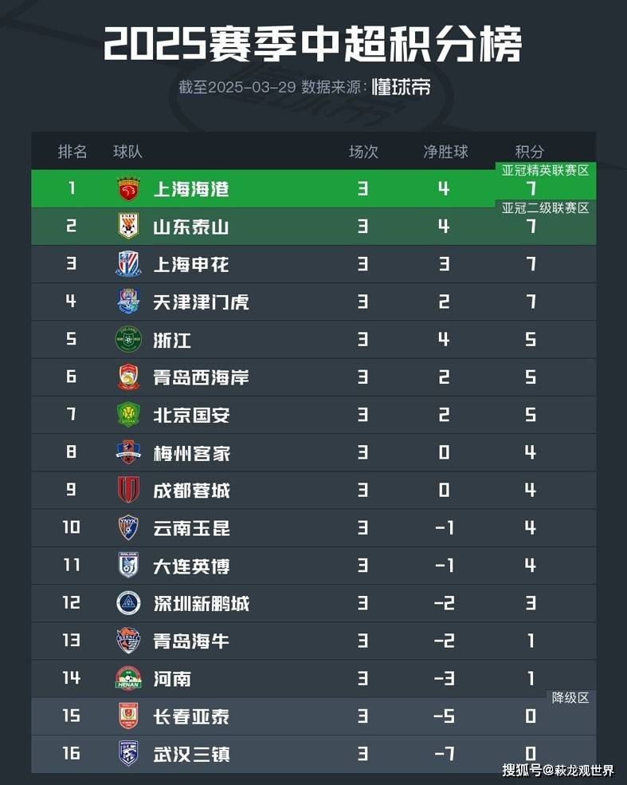
Task: Click the Tianjin Jinmen Tiger (天津津门虎) logo
Action: tap(128, 302)
